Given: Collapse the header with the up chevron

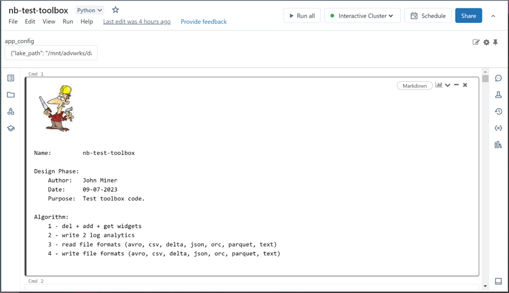Looking at the screenshot, I should pyautogui.click(x=493, y=16).
